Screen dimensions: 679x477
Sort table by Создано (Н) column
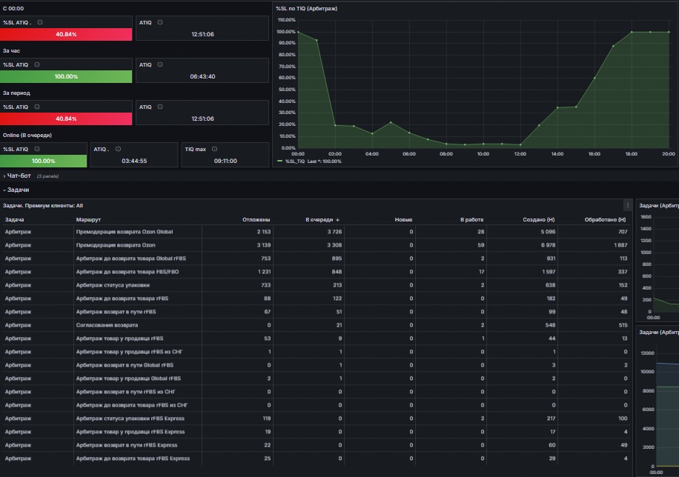pyautogui.click(x=538, y=220)
